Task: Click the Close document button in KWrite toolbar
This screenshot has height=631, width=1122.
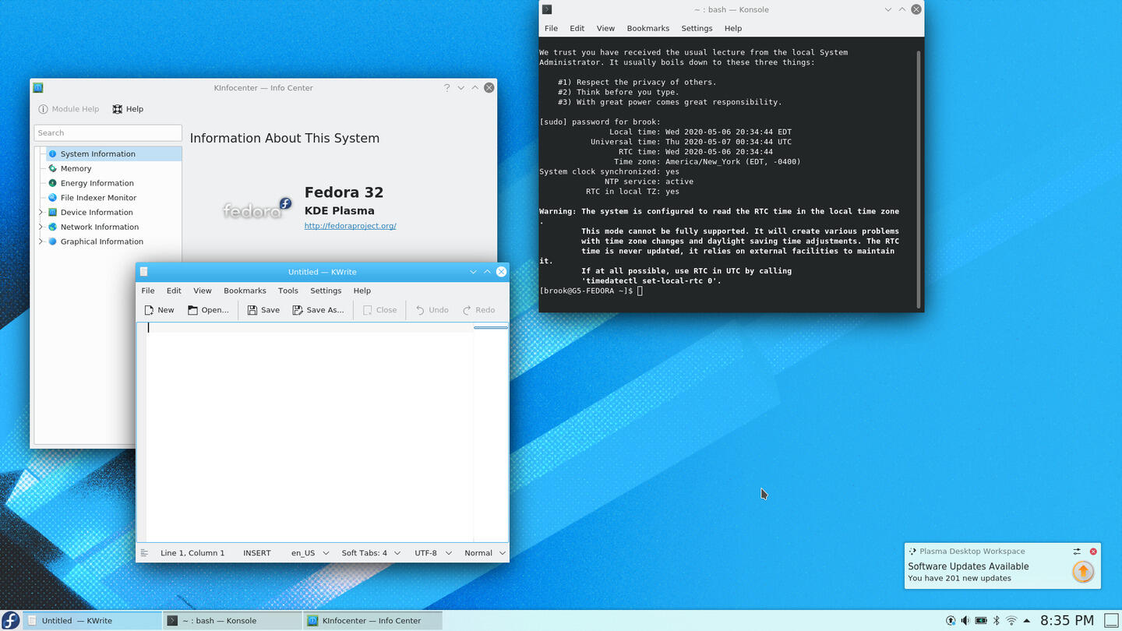Action: tap(379, 310)
